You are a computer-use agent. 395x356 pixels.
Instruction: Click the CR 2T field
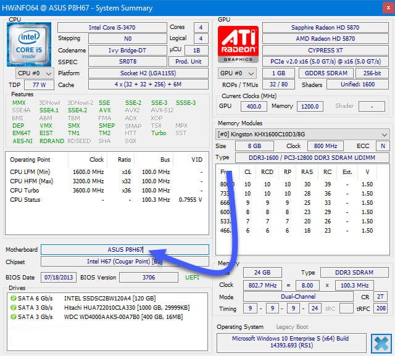[380, 297]
